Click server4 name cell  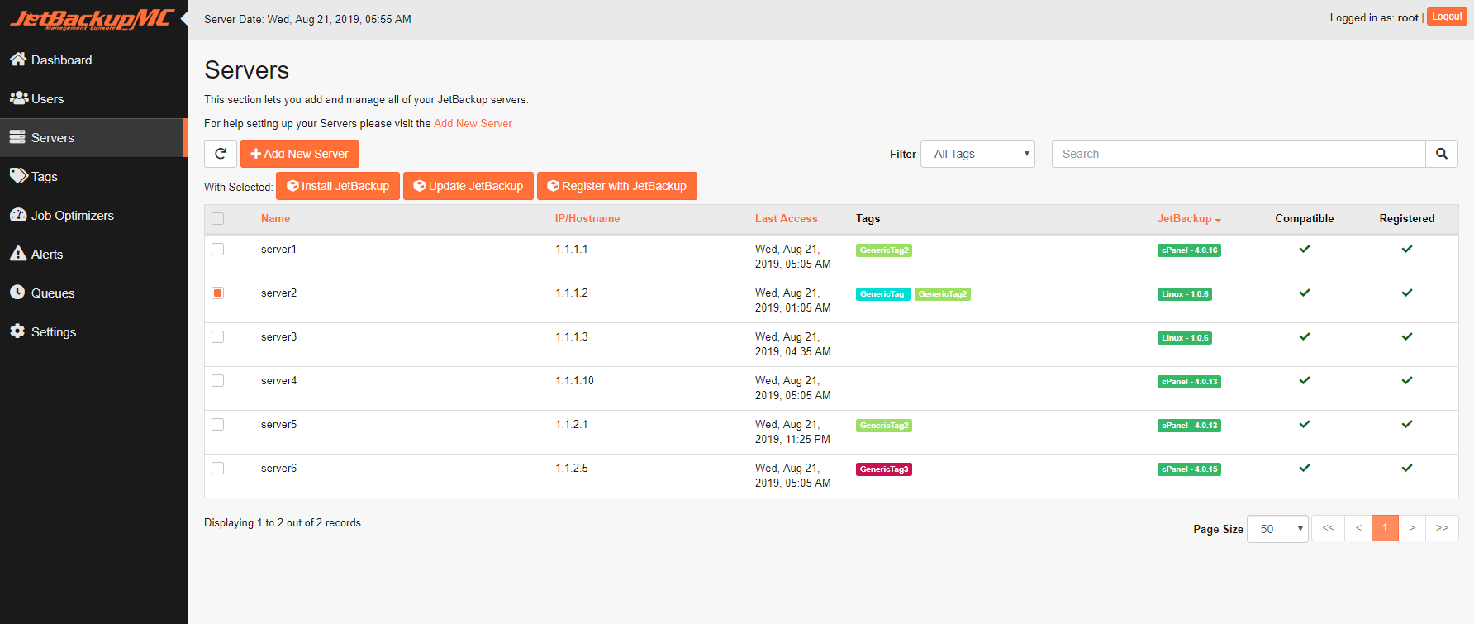point(278,380)
